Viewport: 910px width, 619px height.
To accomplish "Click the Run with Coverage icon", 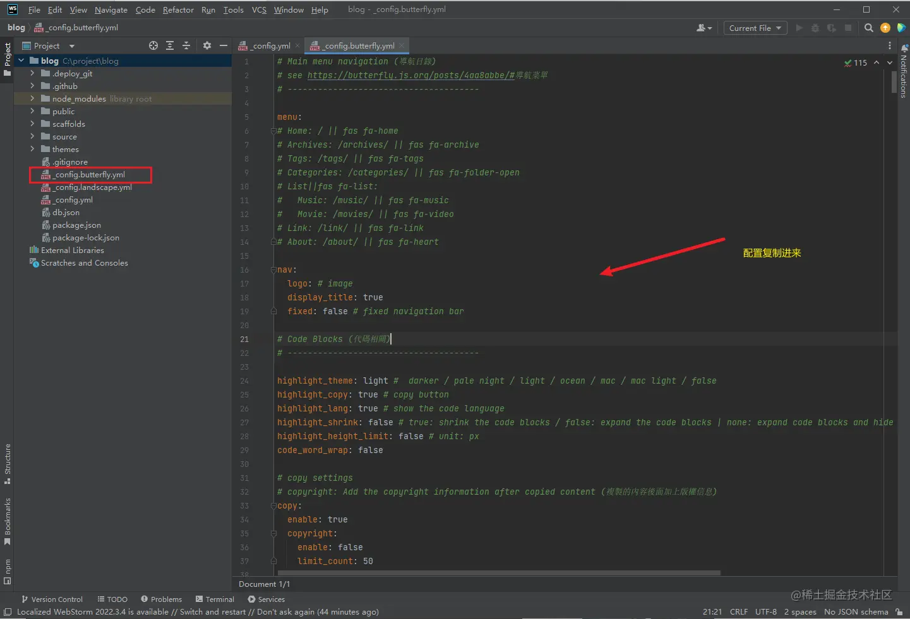I will click(x=832, y=28).
